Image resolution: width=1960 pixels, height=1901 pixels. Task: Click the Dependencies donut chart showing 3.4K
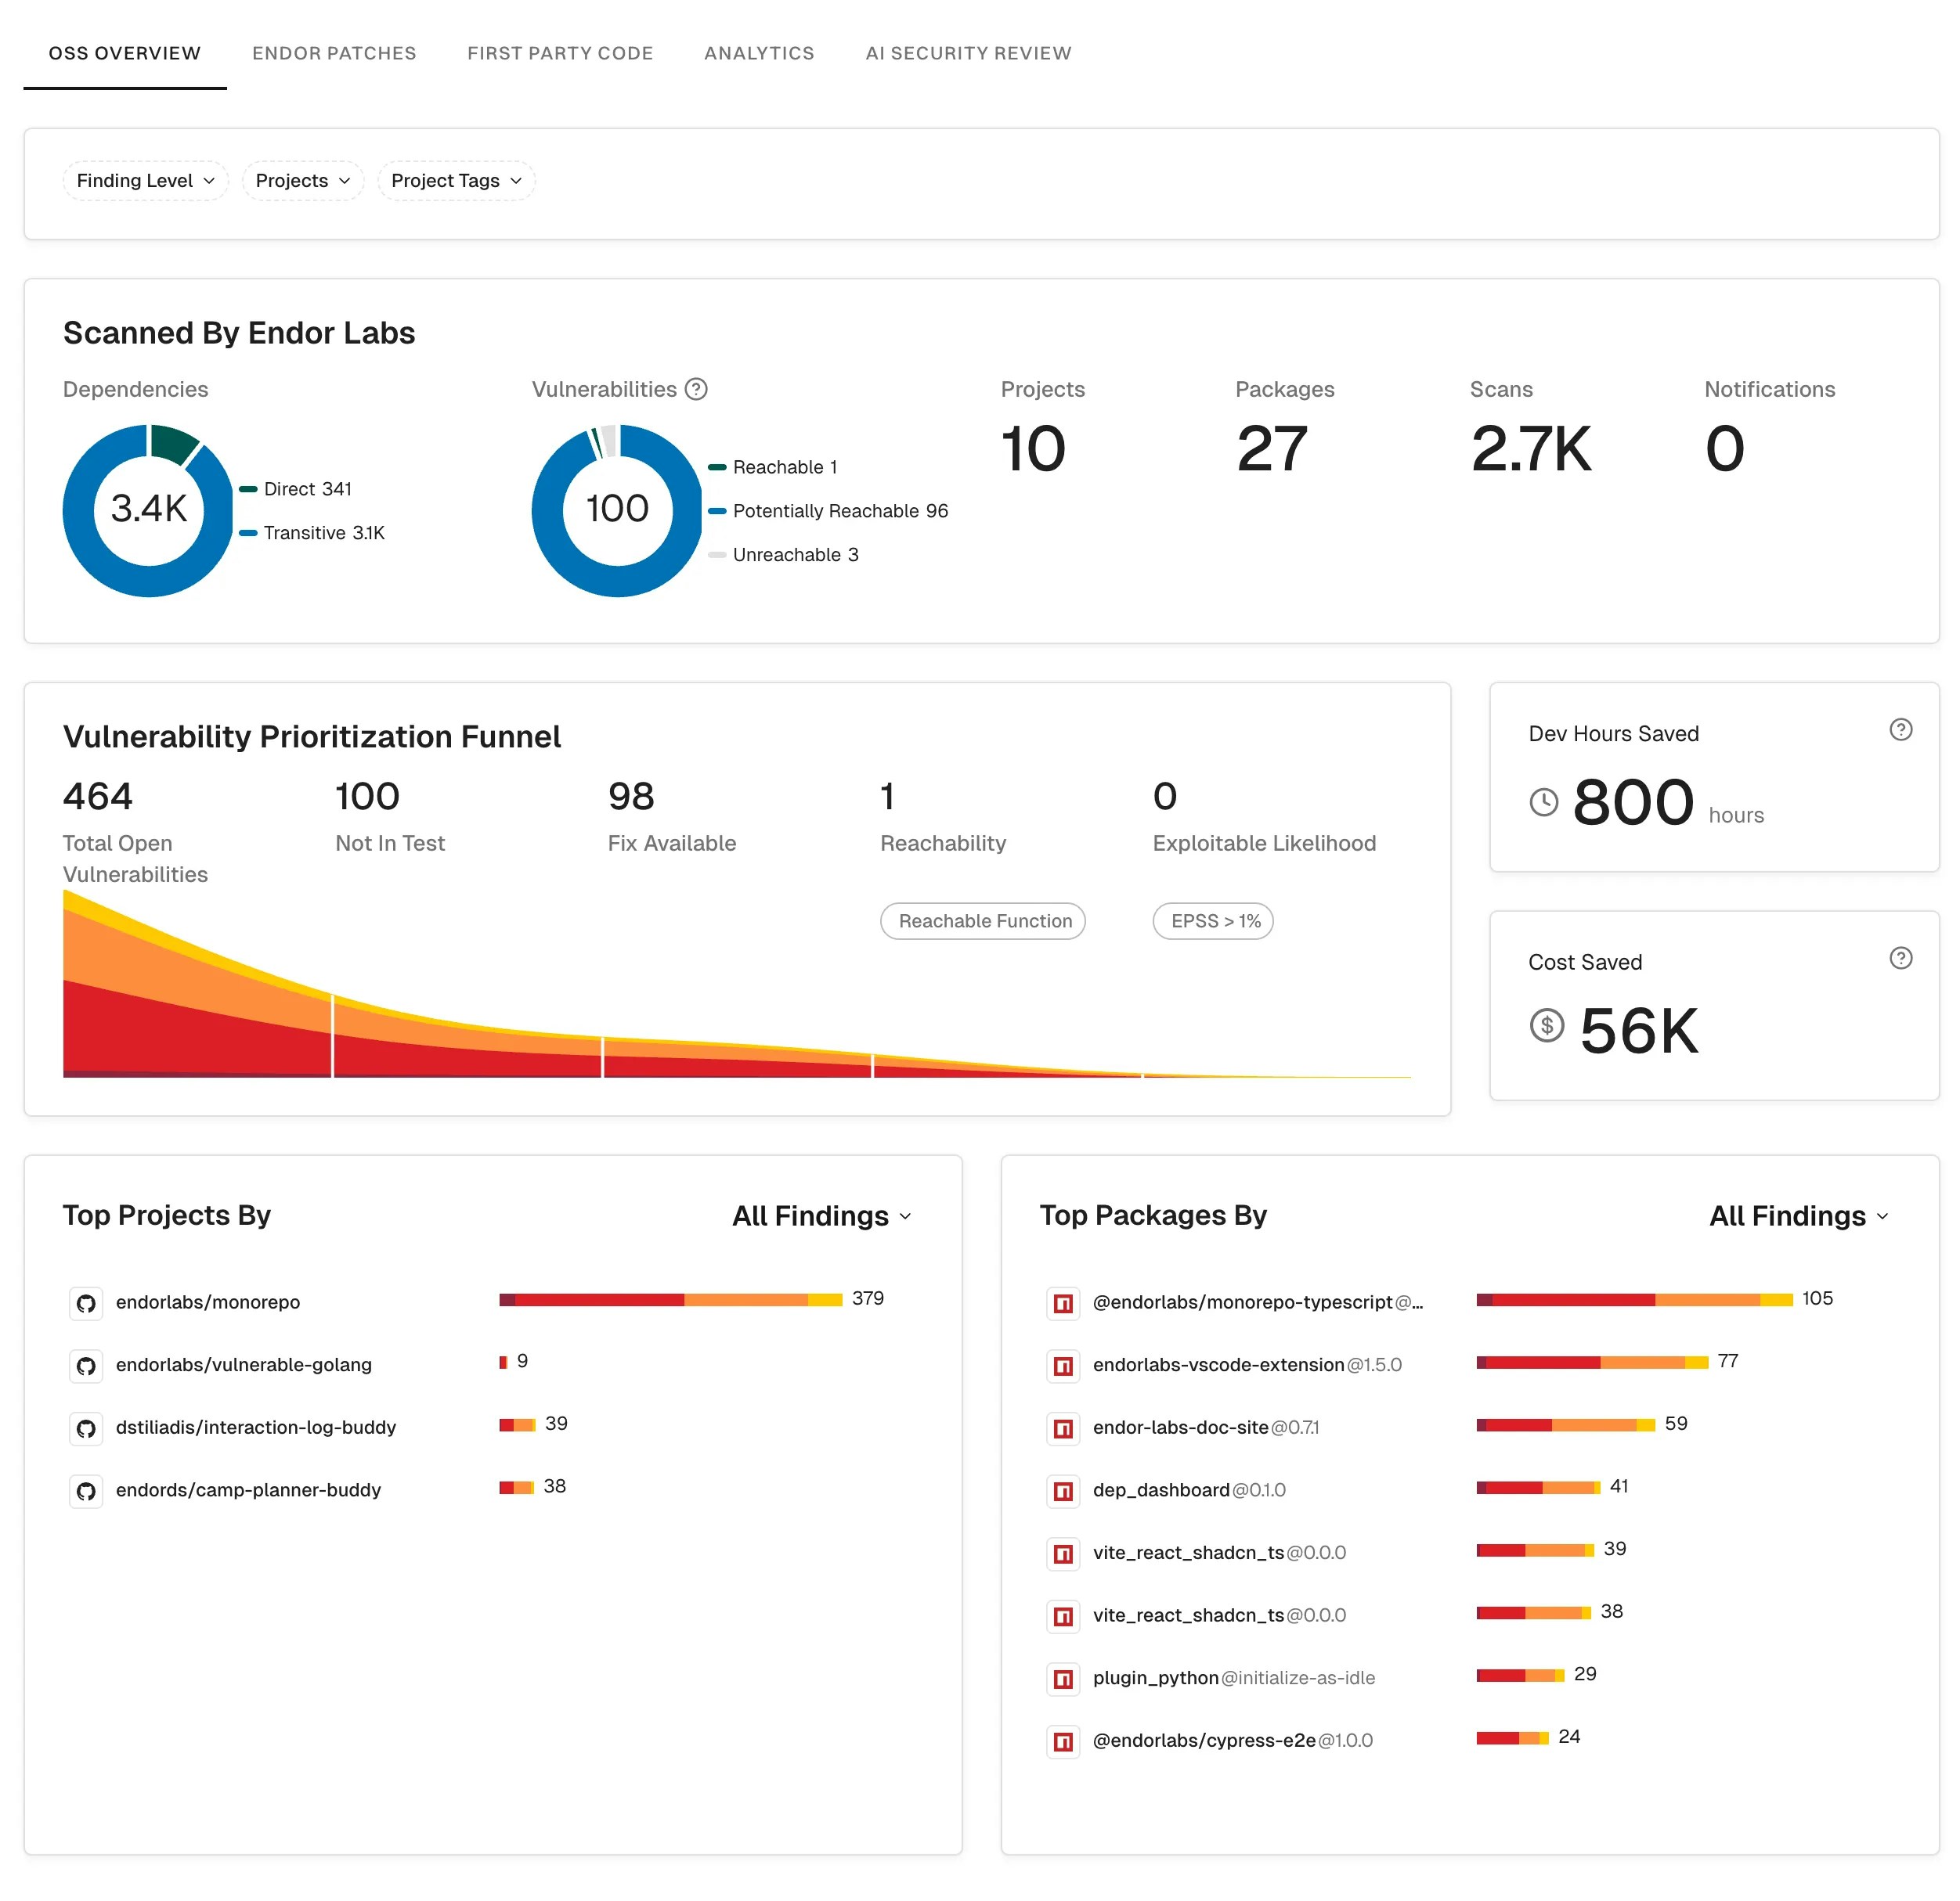tap(148, 511)
